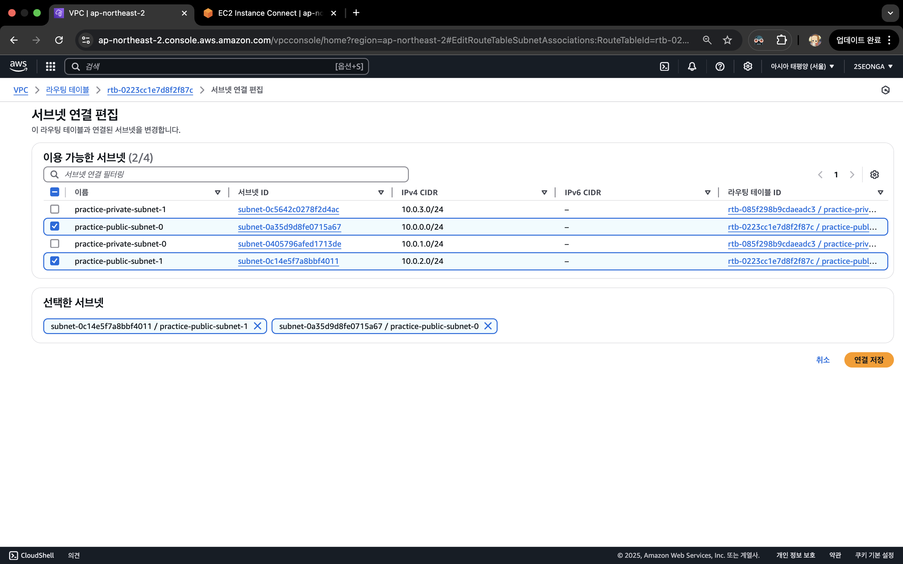Click the AWS logo home icon

(18, 66)
